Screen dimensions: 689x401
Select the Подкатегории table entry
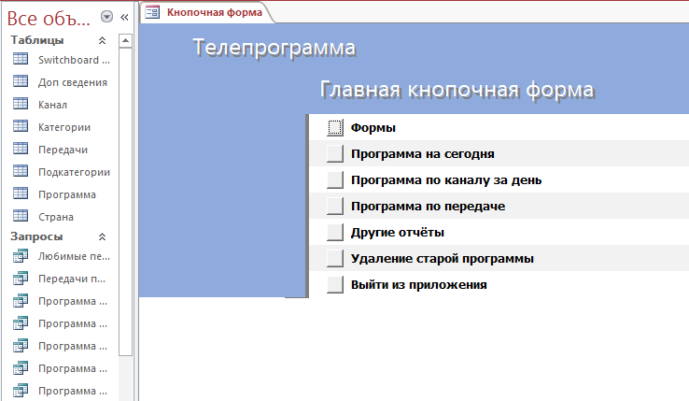74,172
